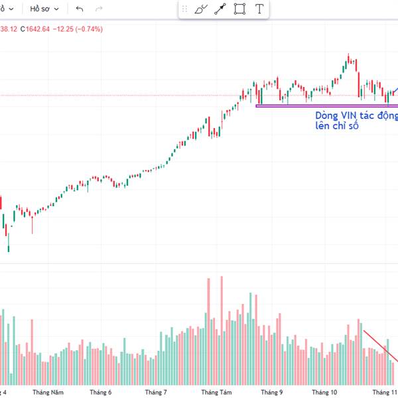Open the Hồ sơ dropdown
The width and height of the screenshot is (398, 398).
pyautogui.click(x=44, y=9)
